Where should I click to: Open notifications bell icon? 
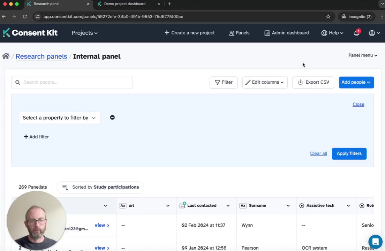[356, 33]
